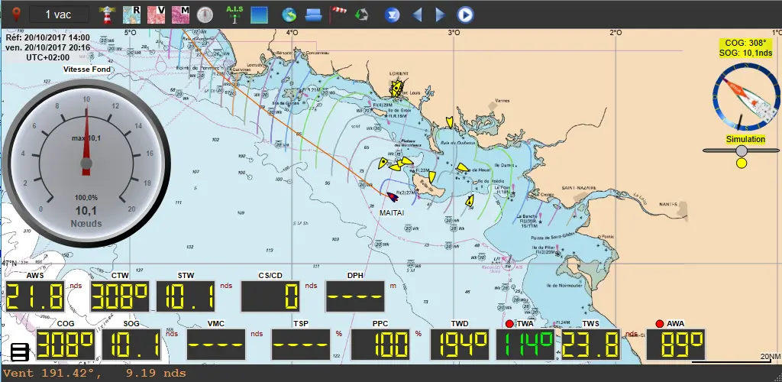Click the Ile de Noirmoutier label
This screenshot has width=782, height=382.
[x=563, y=285]
